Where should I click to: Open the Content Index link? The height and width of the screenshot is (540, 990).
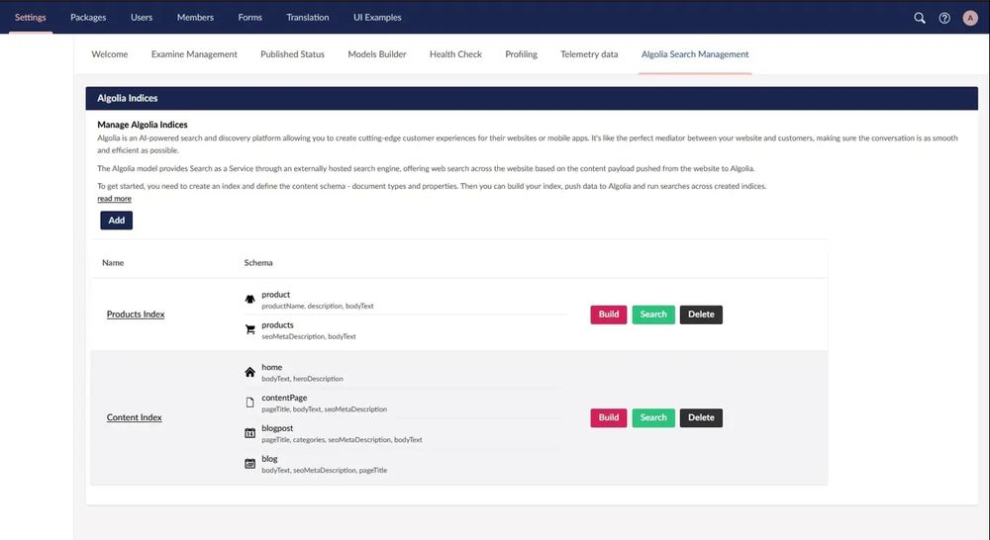134,417
